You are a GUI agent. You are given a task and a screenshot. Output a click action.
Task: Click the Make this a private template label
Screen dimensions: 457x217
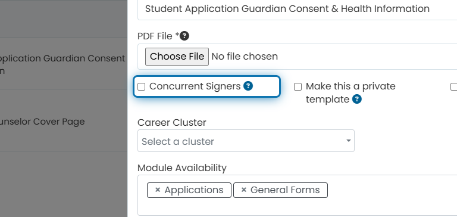click(x=350, y=93)
